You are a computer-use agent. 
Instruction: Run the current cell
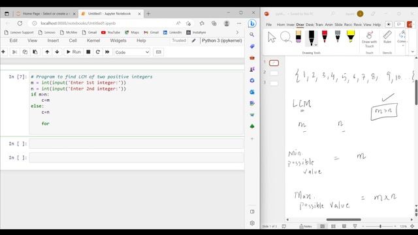coord(73,52)
